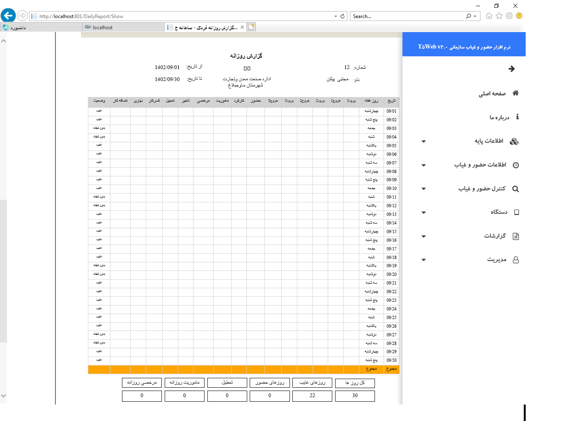Image resolution: width=561 pixels, height=421 pixels.
Task: Click the smiley feedback icon
Action: (x=519, y=16)
